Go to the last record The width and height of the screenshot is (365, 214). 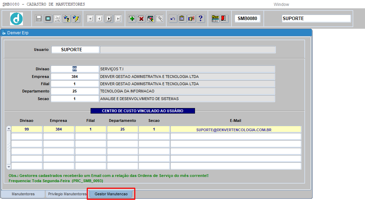coord(118,19)
